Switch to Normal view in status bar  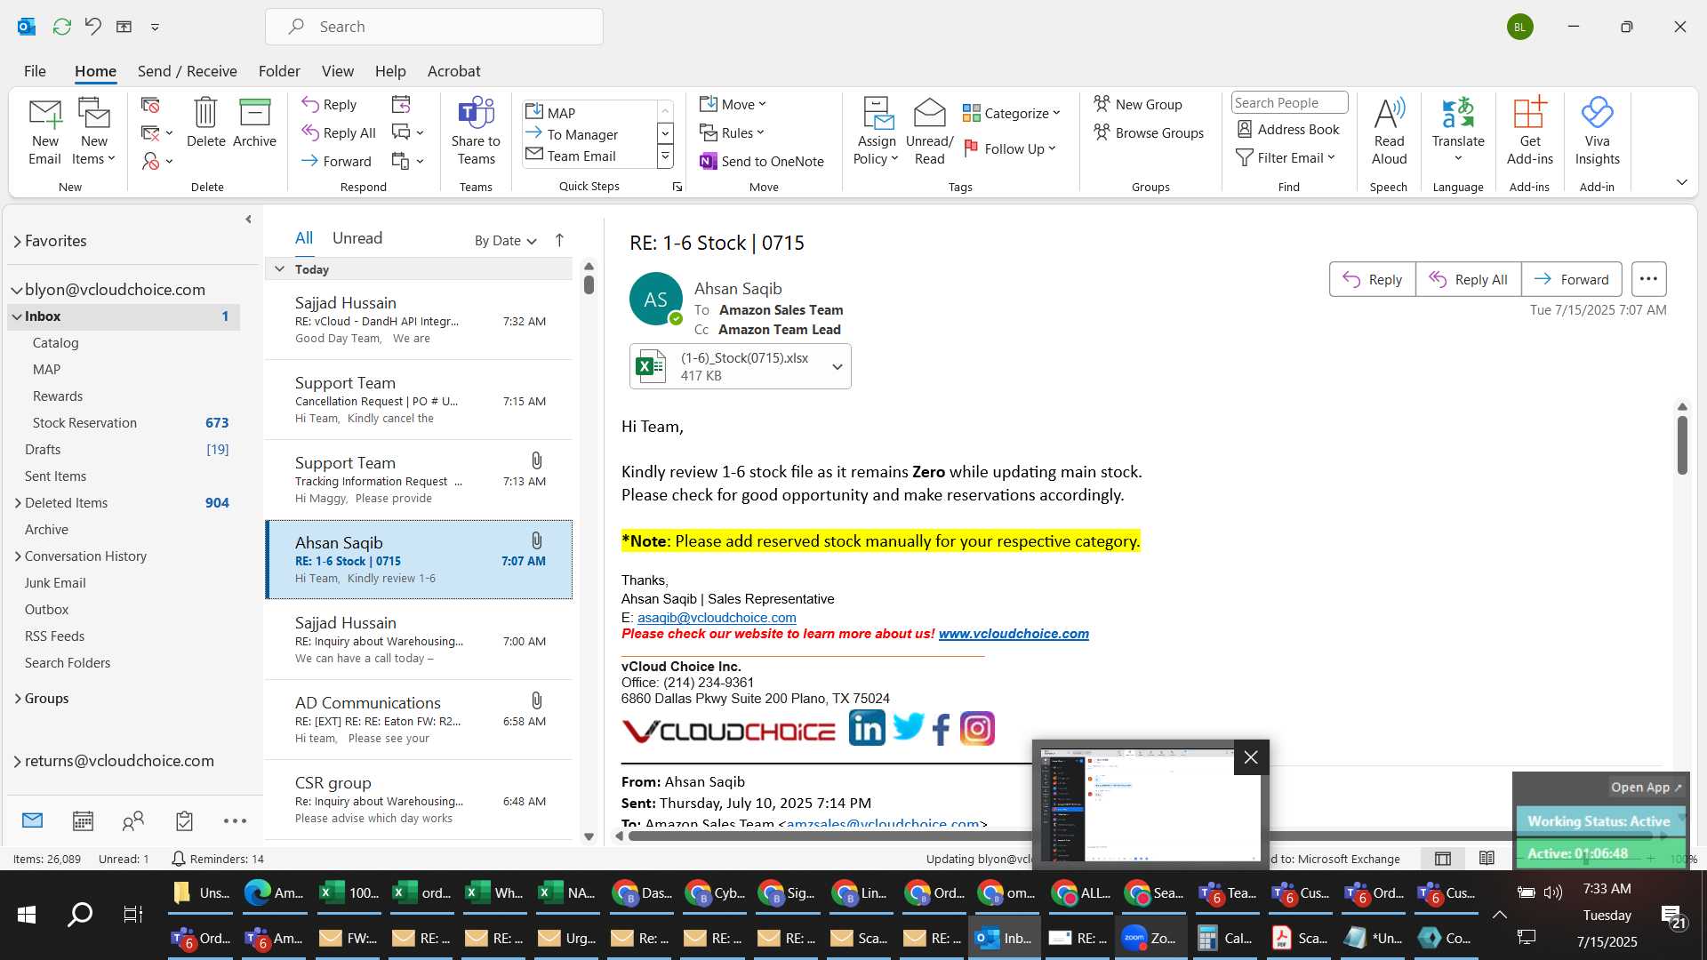tap(1443, 858)
